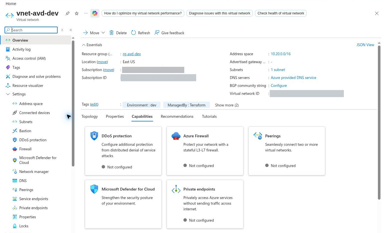The height and width of the screenshot is (233, 387).
Task: Open the JSON View link
Action: click(x=365, y=45)
